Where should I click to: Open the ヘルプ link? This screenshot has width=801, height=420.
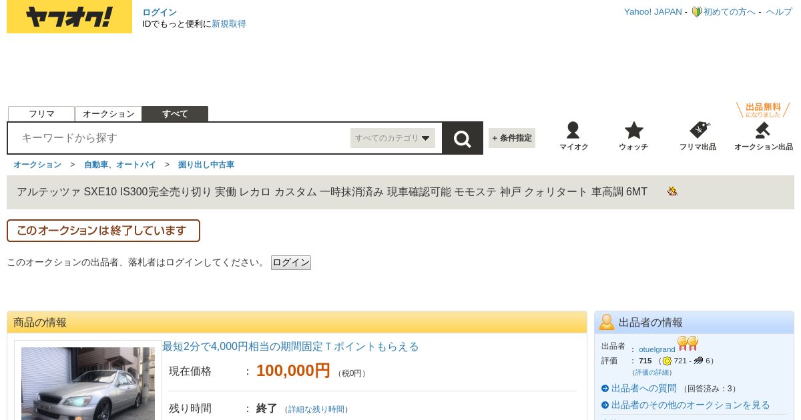click(x=779, y=12)
